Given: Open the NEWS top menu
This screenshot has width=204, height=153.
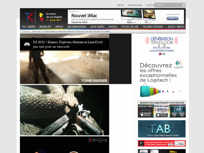Looking at the screenshot, I should coord(120,5).
